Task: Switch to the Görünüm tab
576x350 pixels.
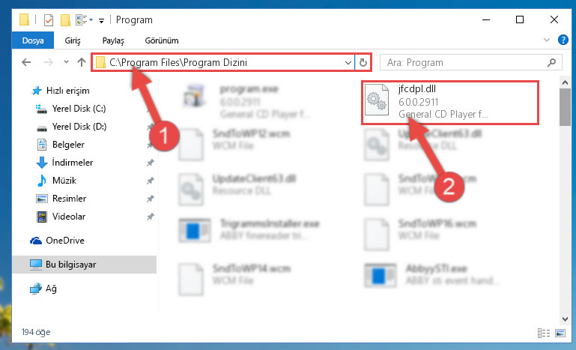Action: tap(162, 40)
